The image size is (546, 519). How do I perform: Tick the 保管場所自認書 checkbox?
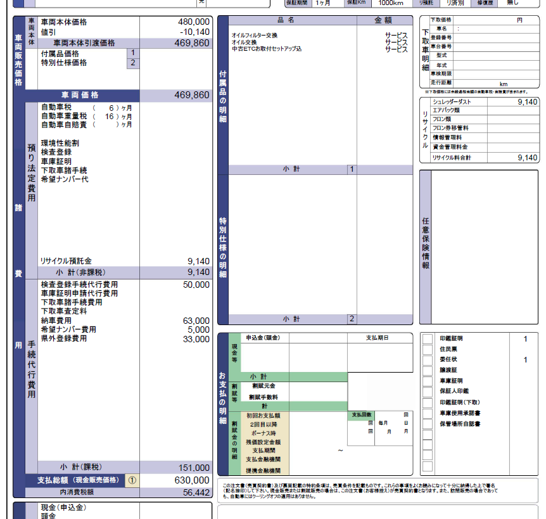pos(428,424)
